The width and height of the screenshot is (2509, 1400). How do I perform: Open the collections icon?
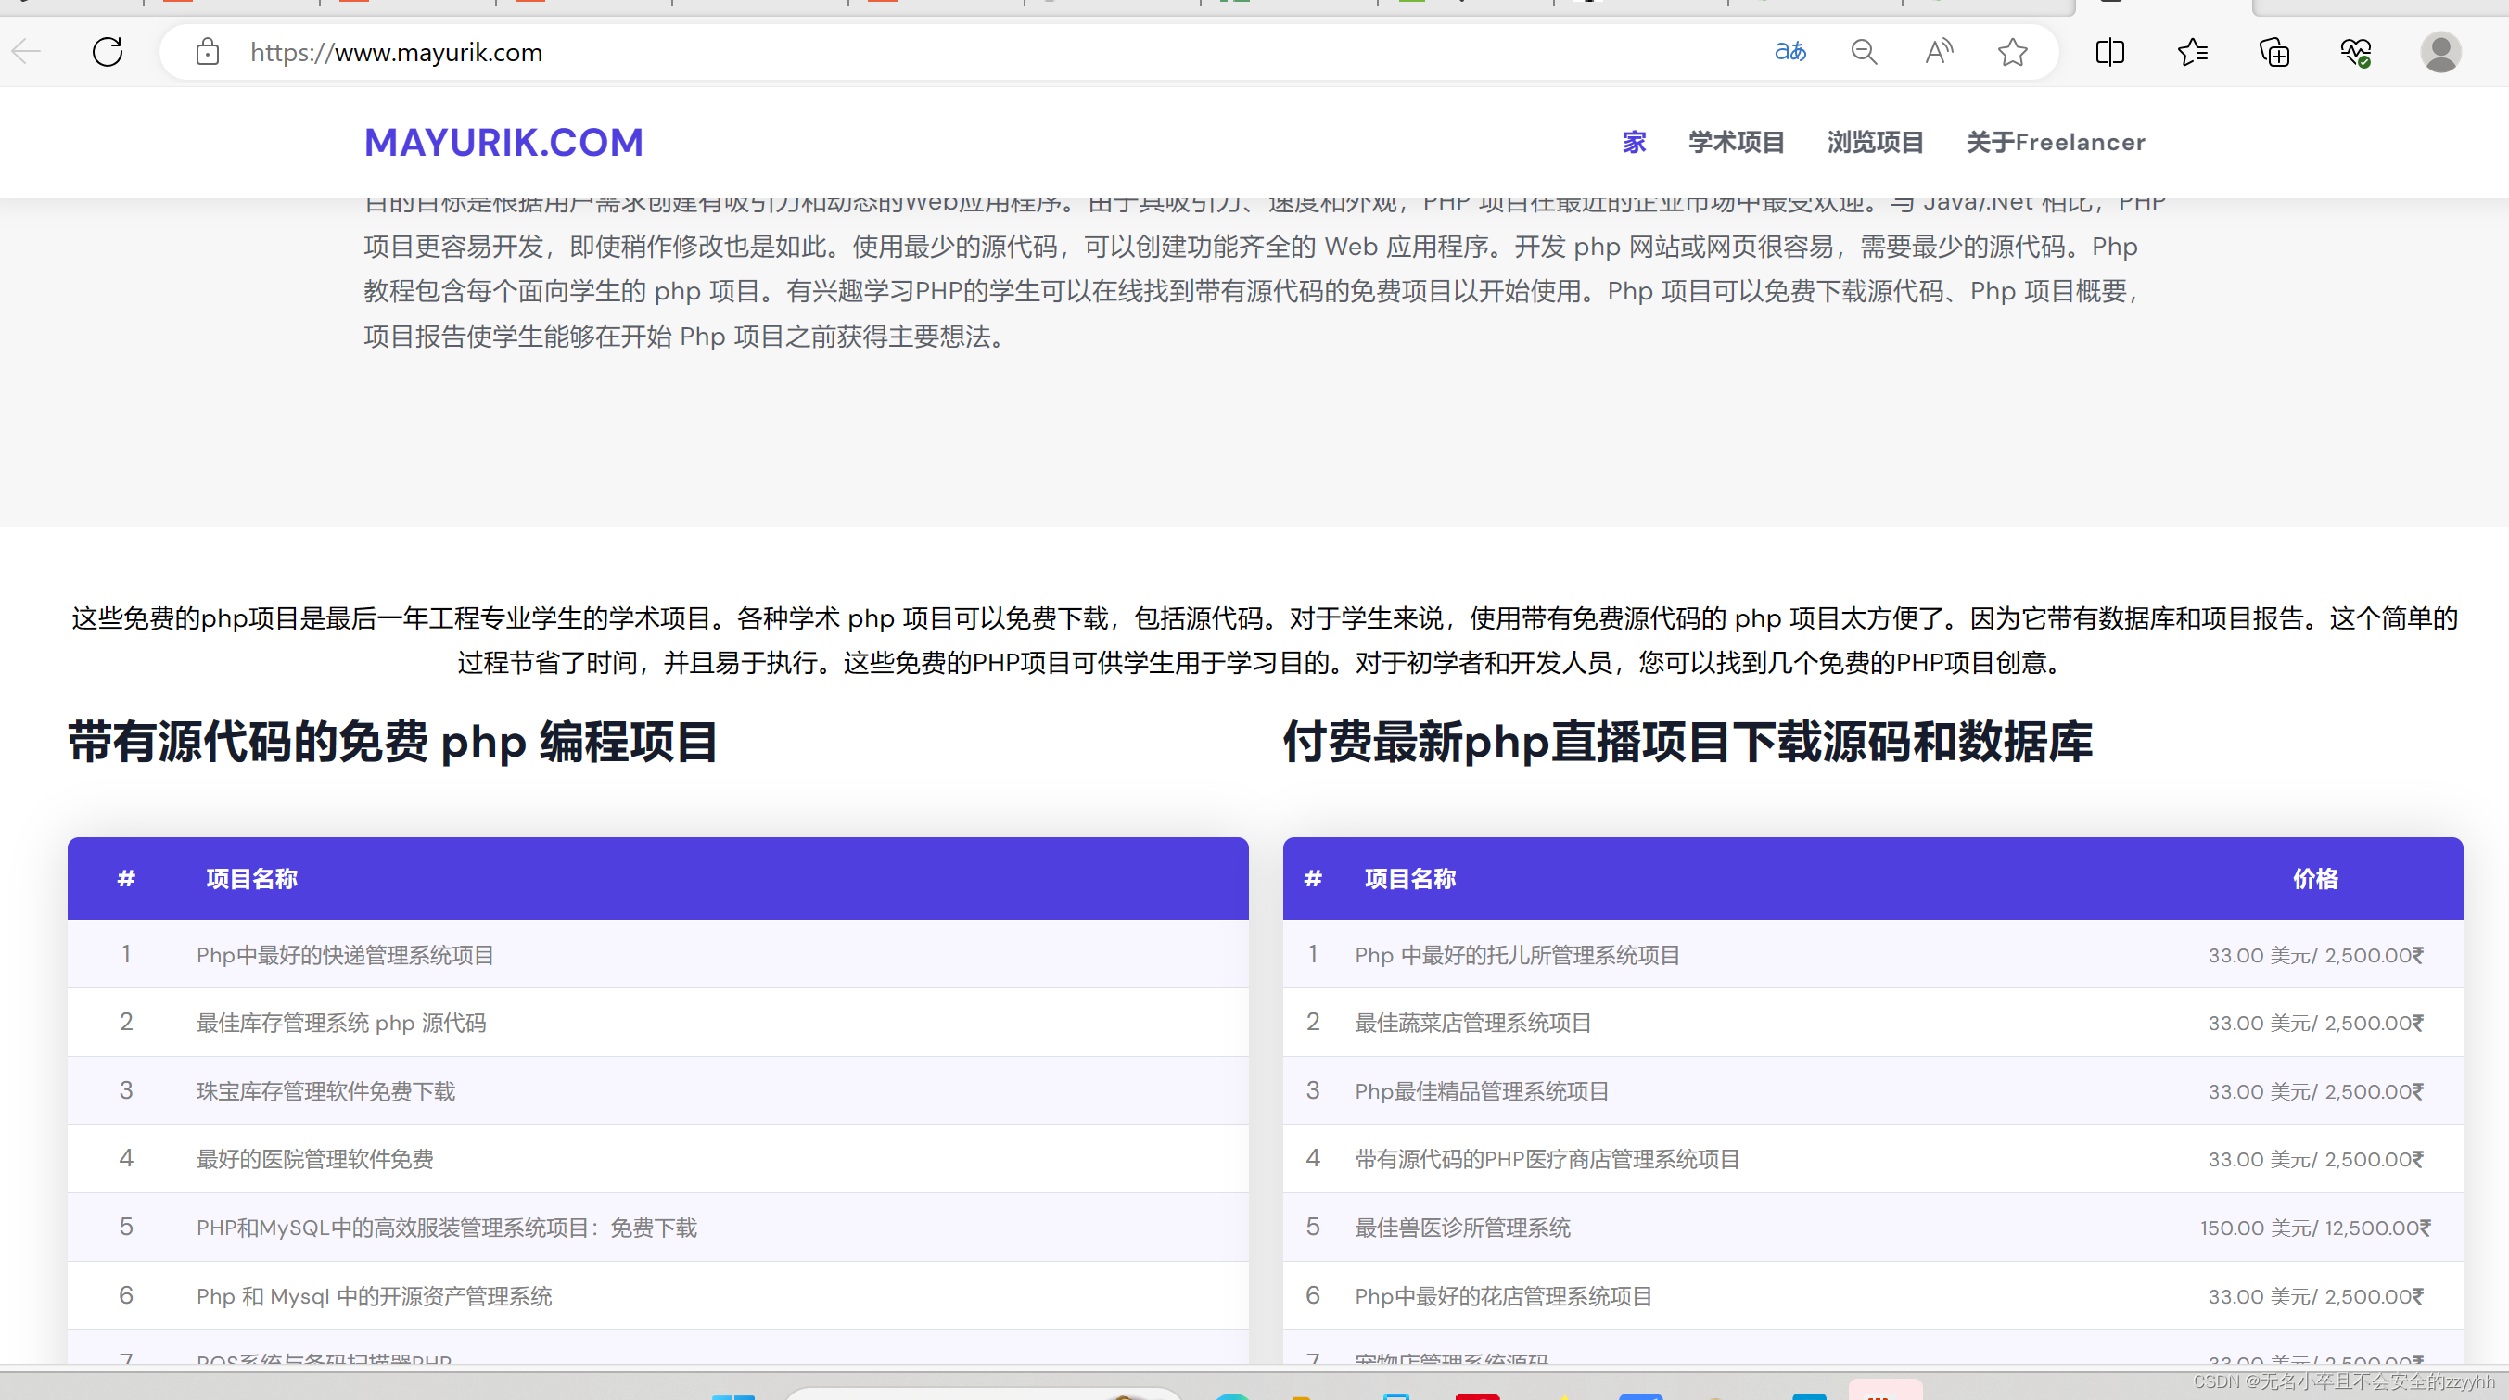coord(2274,52)
